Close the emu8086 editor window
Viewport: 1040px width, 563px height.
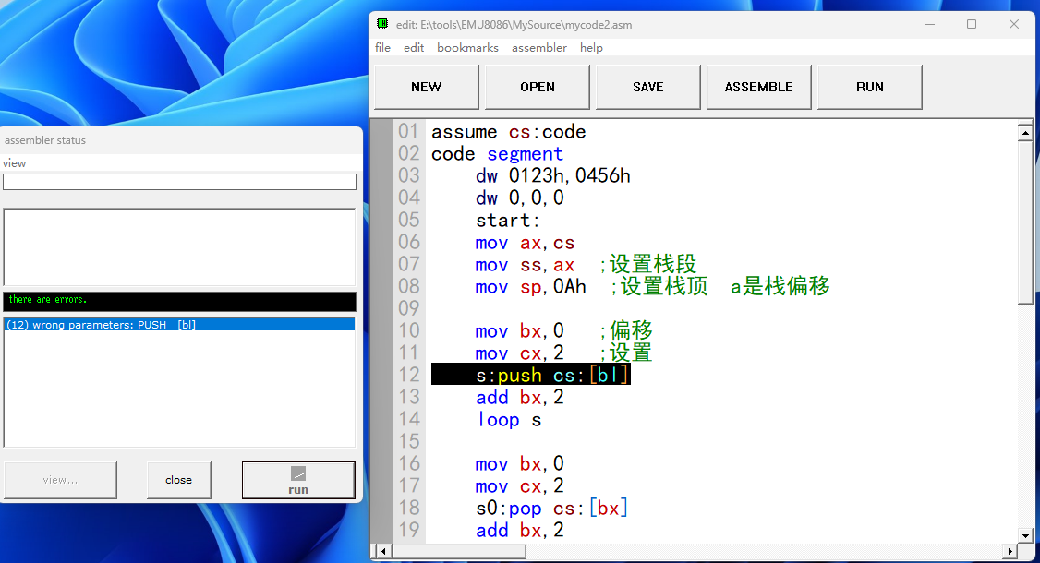[x=1013, y=25]
